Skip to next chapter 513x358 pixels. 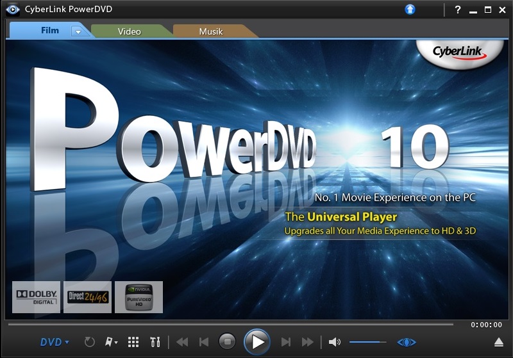[285, 342]
